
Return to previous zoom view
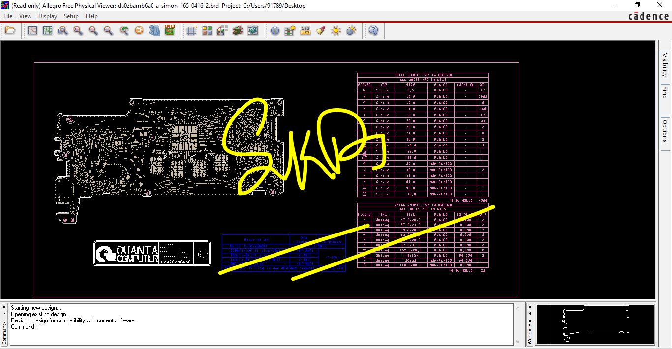coord(124,30)
